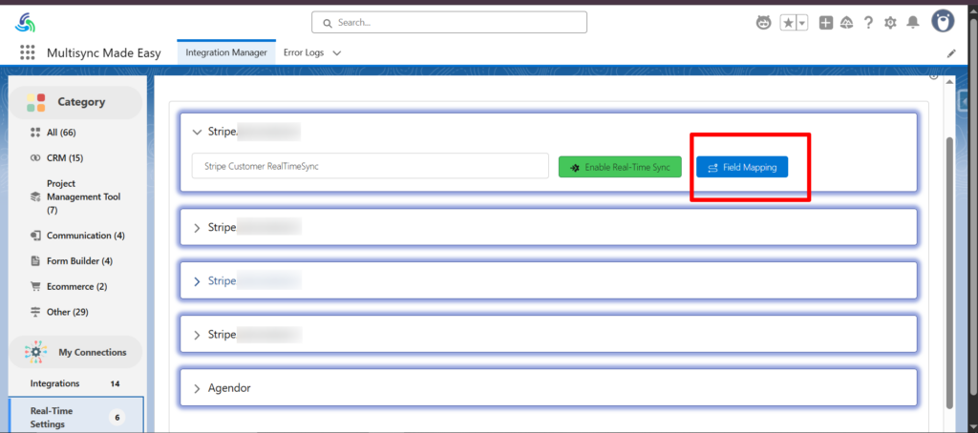This screenshot has height=433, width=978.
Task: Select the Other (29) category
Action: pyautogui.click(x=68, y=312)
